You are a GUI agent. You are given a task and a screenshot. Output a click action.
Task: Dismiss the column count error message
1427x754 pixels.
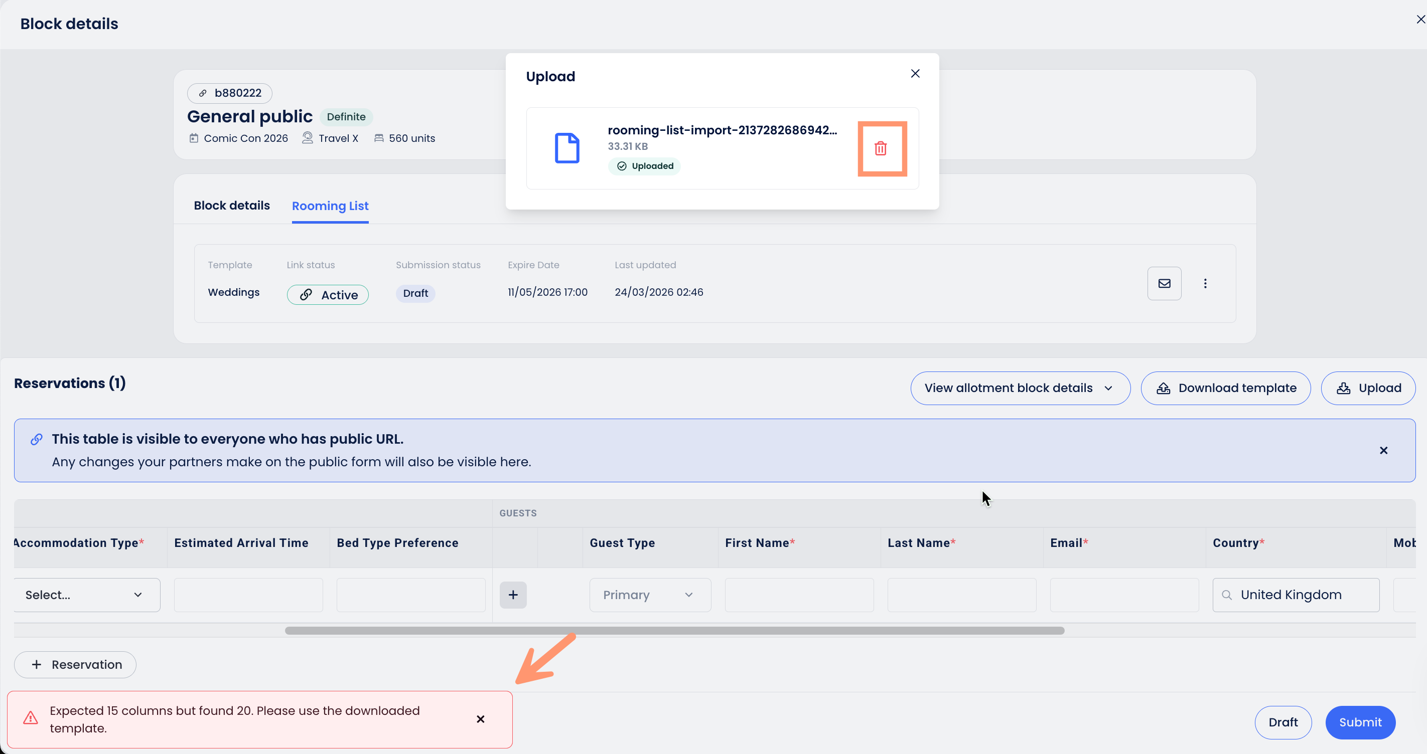[480, 719]
